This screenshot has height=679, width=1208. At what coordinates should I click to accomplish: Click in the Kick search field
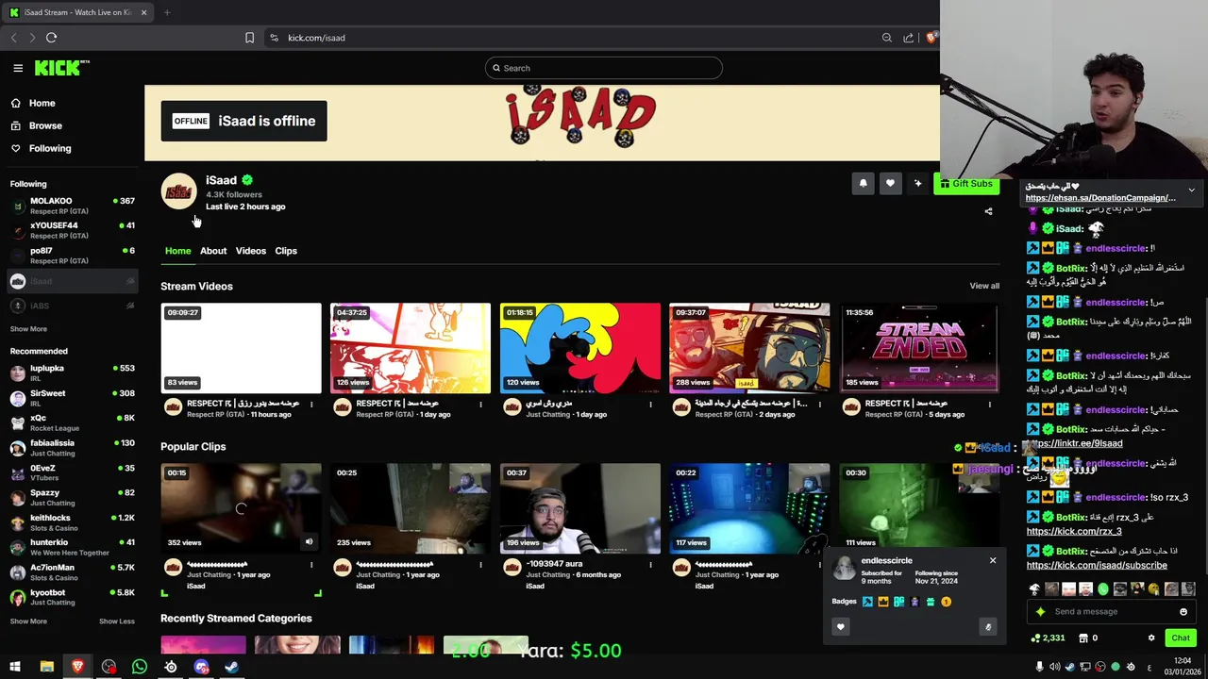604,68
